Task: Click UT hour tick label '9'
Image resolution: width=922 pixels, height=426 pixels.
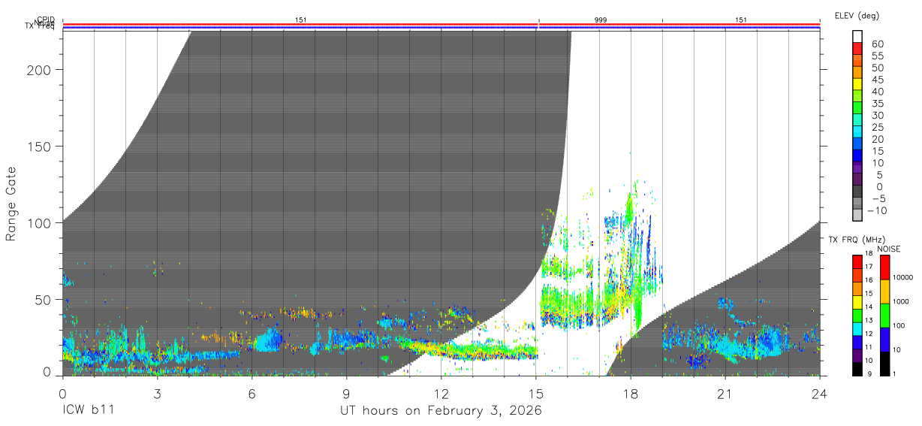Action: coord(346,393)
